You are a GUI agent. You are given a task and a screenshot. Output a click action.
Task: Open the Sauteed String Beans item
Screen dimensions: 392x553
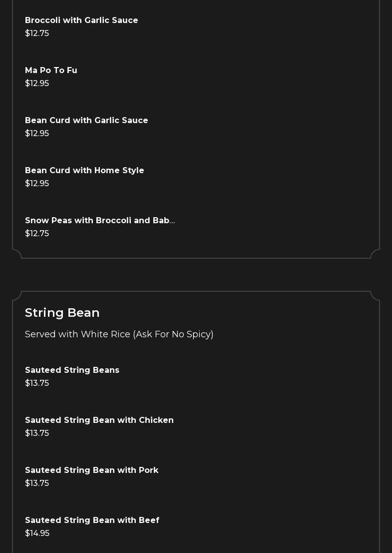pyautogui.click(x=72, y=370)
